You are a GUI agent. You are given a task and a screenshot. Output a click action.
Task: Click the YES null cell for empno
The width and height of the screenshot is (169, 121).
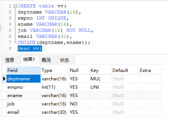click(x=79, y=87)
